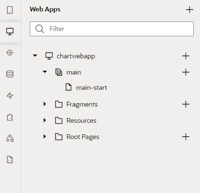Collapse the chartwebapp tree node
The width and height of the screenshot is (200, 193).
pos(35,56)
